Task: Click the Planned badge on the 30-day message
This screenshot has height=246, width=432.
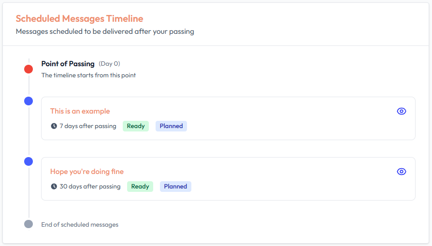Action: click(175, 187)
